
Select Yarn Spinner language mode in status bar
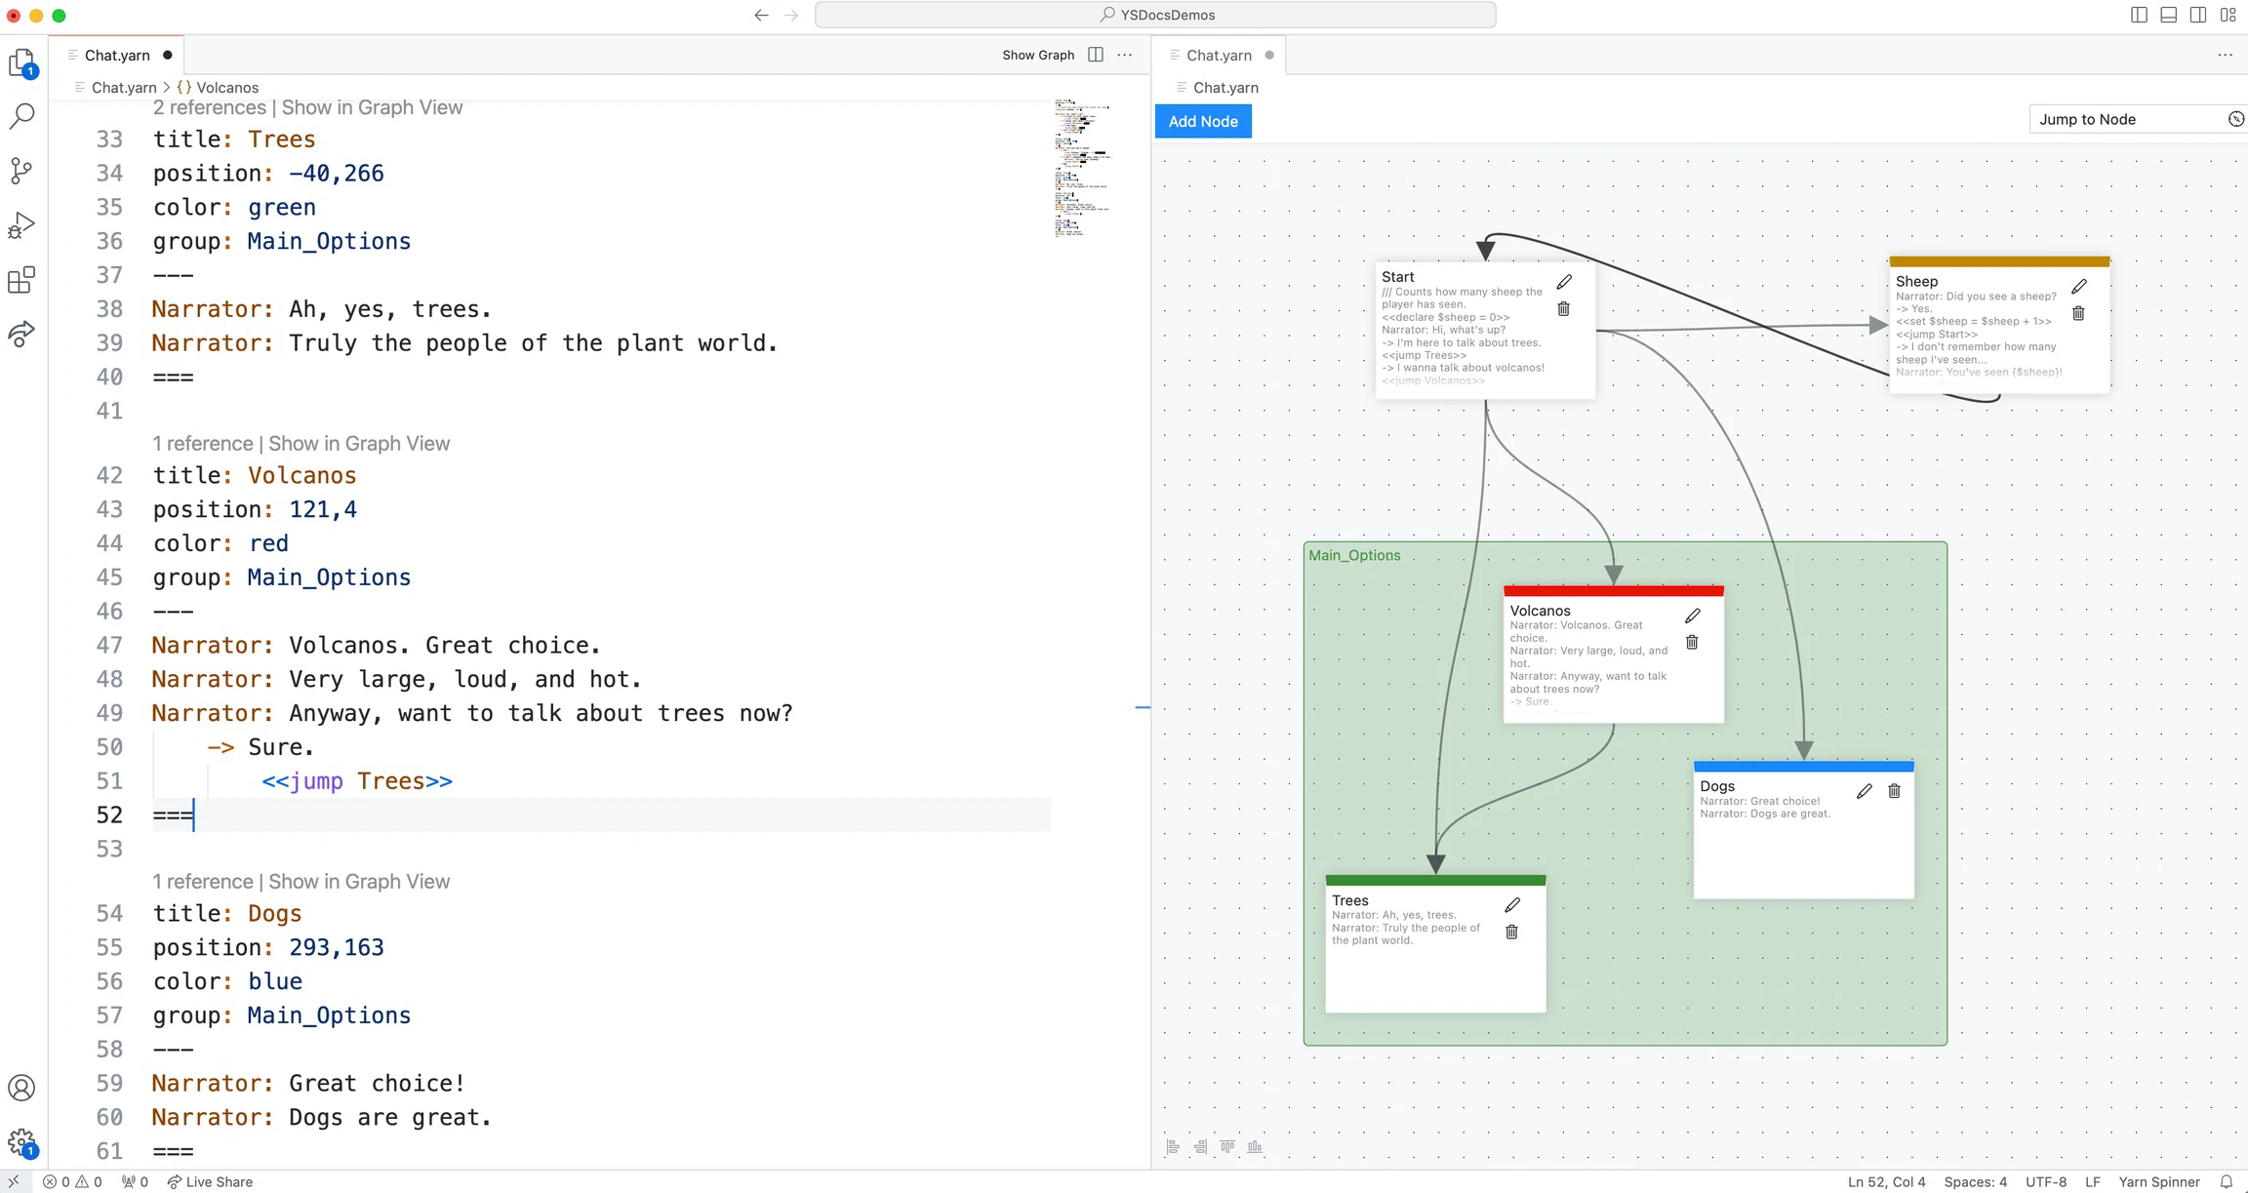[x=2158, y=1181]
